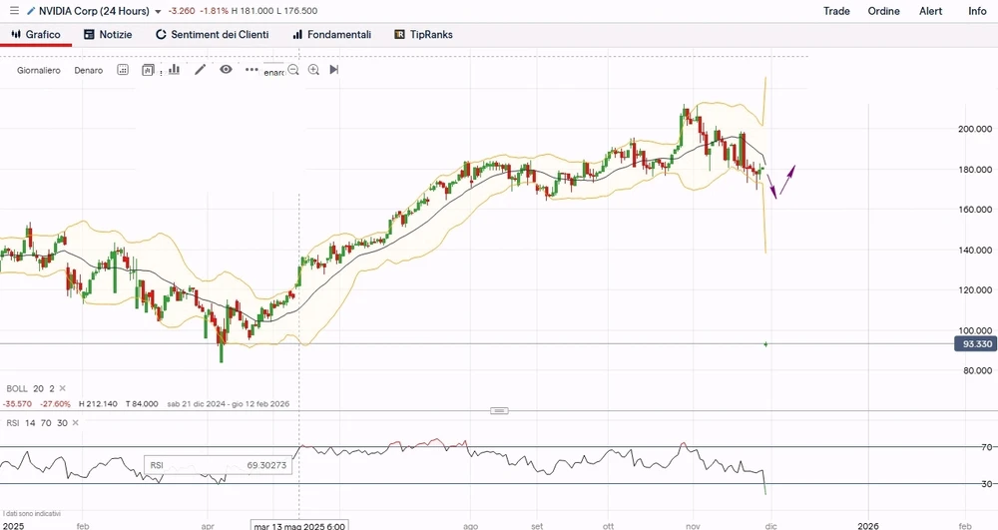Select the drawing pencil tool
998x530 pixels.
coord(200,70)
